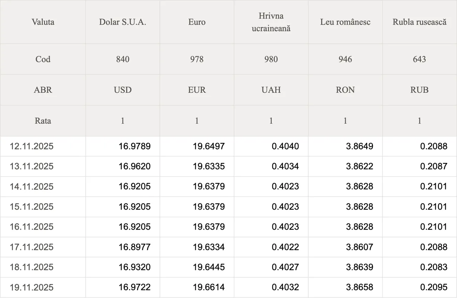457x298 pixels.
Task: Select ruble rate 0.2083
Action: [x=433, y=267]
